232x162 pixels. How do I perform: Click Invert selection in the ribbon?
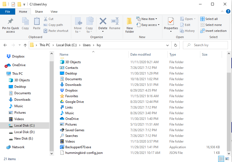pos(213,31)
